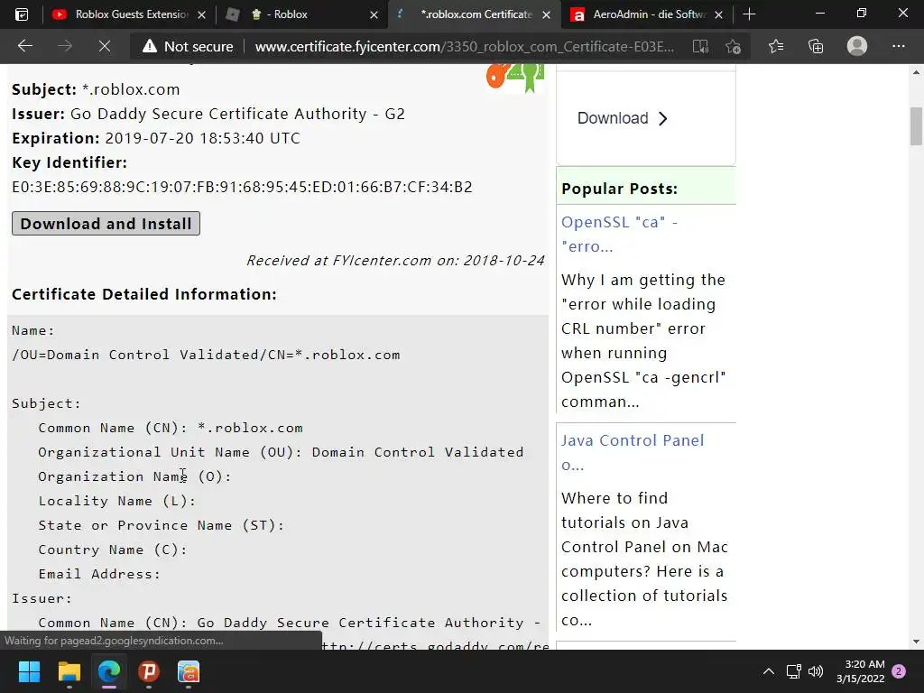Image resolution: width=924 pixels, height=693 pixels.
Task: Open the Not secure site information
Action: (188, 46)
